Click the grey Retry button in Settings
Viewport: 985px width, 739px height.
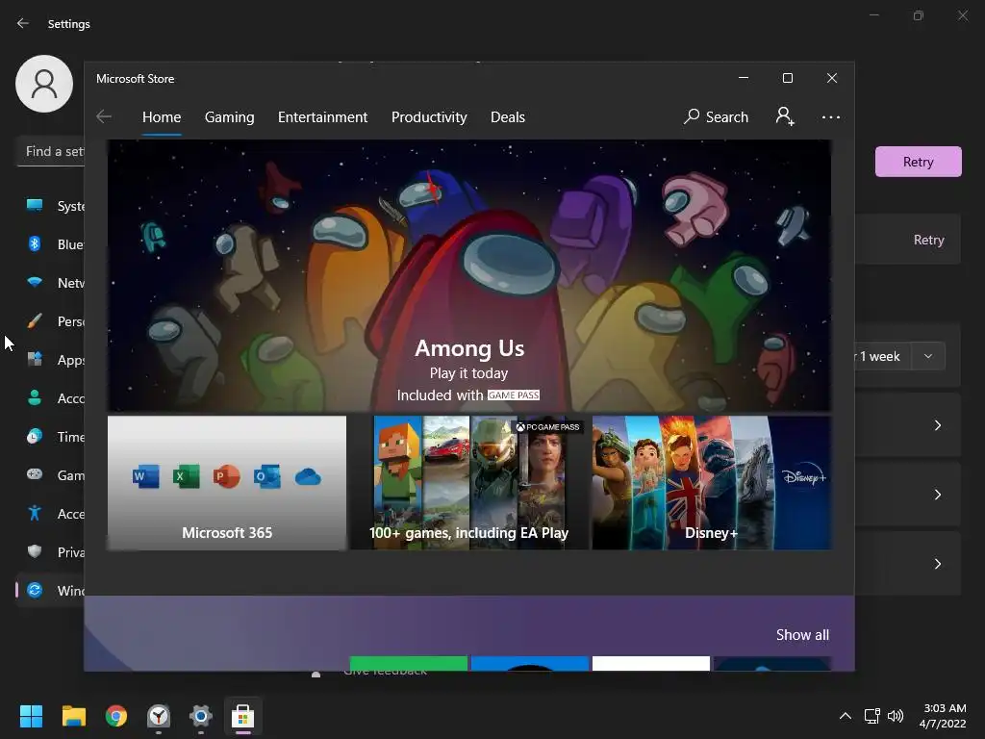928,240
